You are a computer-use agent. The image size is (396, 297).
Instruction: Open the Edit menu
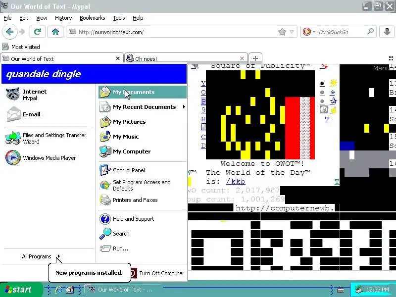pos(24,18)
